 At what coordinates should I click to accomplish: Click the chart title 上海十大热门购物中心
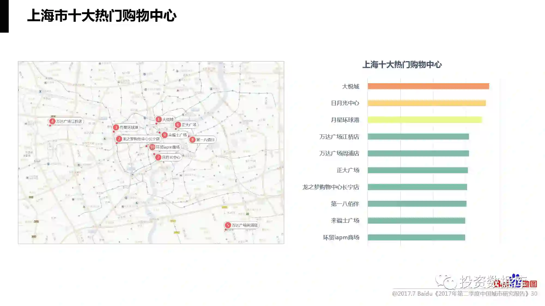click(402, 65)
